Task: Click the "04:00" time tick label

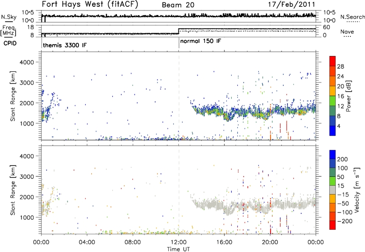Action: pos(87,242)
